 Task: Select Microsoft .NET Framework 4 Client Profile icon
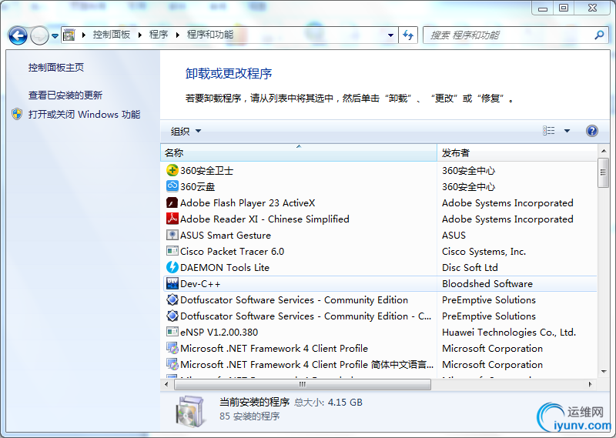pos(172,348)
